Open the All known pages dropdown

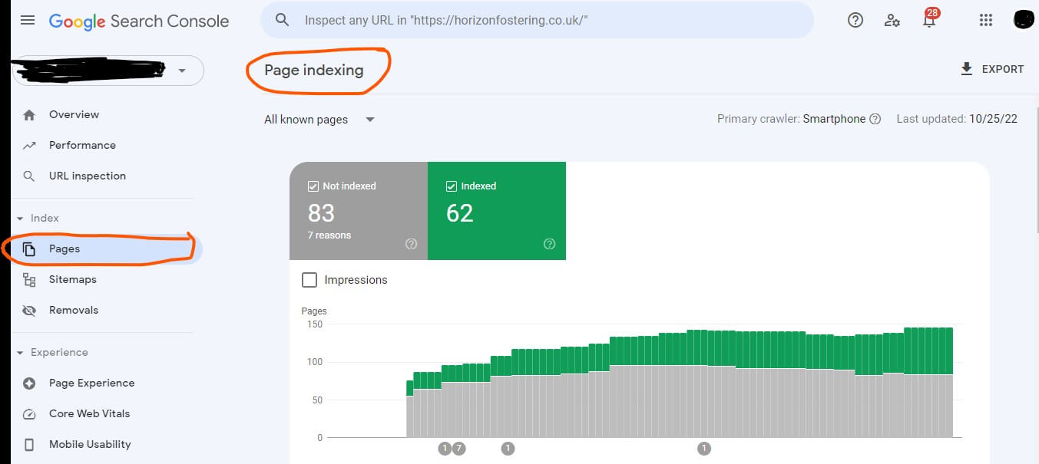(319, 120)
